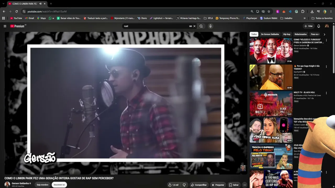Open the Chrome three-dot menu
335x188 pixels.
click(x=331, y=11)
